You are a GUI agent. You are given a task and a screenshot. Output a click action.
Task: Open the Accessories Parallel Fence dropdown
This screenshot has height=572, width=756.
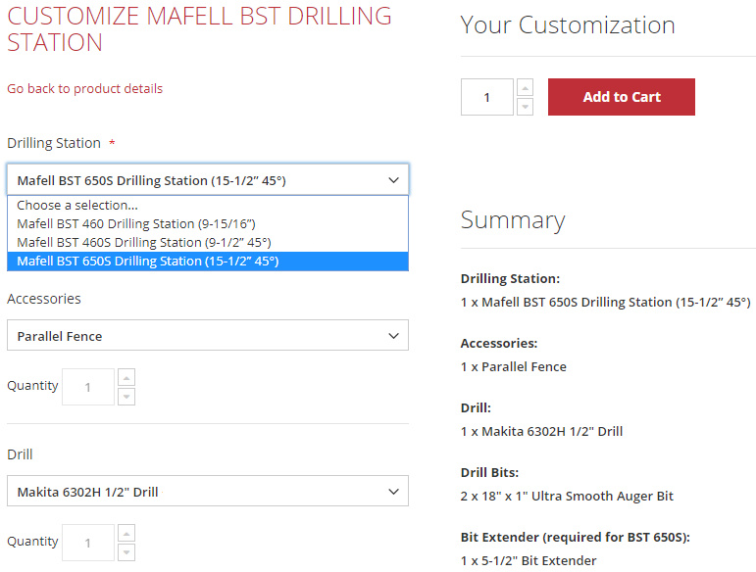point(207,336)
